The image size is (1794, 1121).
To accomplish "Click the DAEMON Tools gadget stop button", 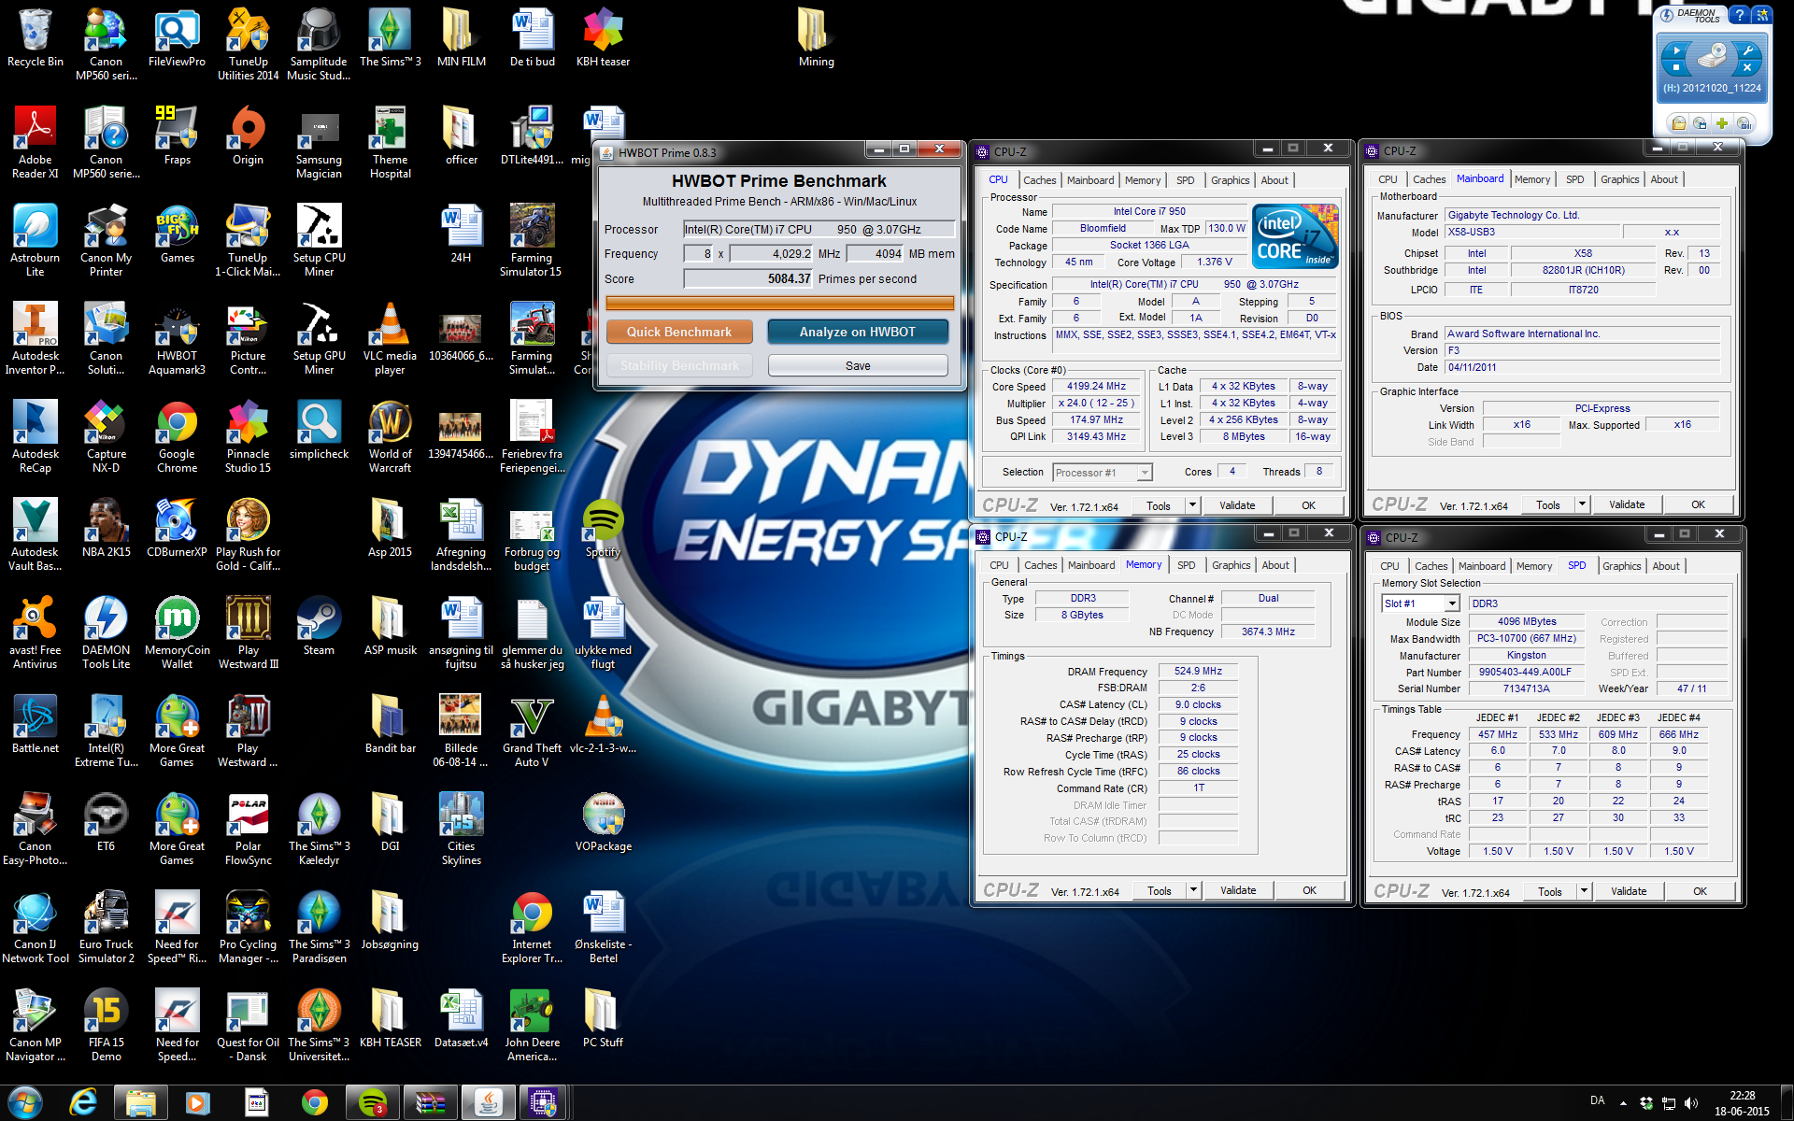I will (1676, 68).
